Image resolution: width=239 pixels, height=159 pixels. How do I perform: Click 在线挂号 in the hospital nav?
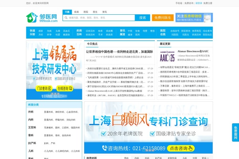coord(175,31)
